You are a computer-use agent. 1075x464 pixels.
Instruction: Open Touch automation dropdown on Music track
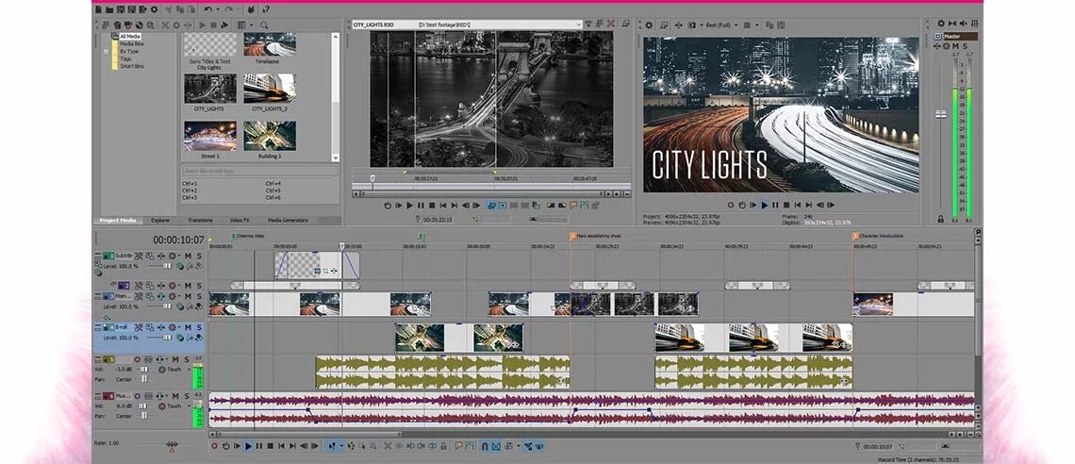click(190, 406)
